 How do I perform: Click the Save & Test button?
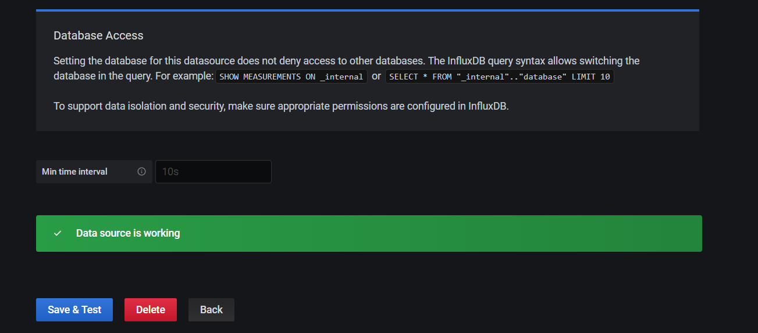(74, 310)
